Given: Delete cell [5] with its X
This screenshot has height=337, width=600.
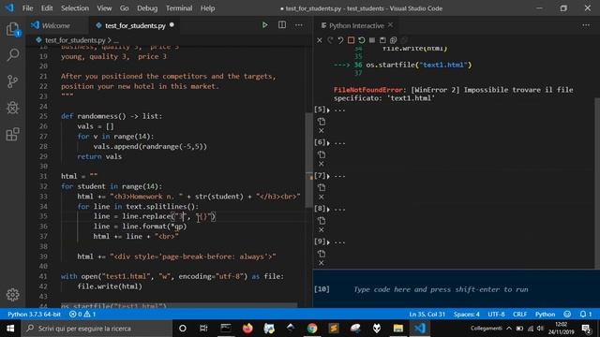Looking at the screenshot, I should (x=322, y=131).
